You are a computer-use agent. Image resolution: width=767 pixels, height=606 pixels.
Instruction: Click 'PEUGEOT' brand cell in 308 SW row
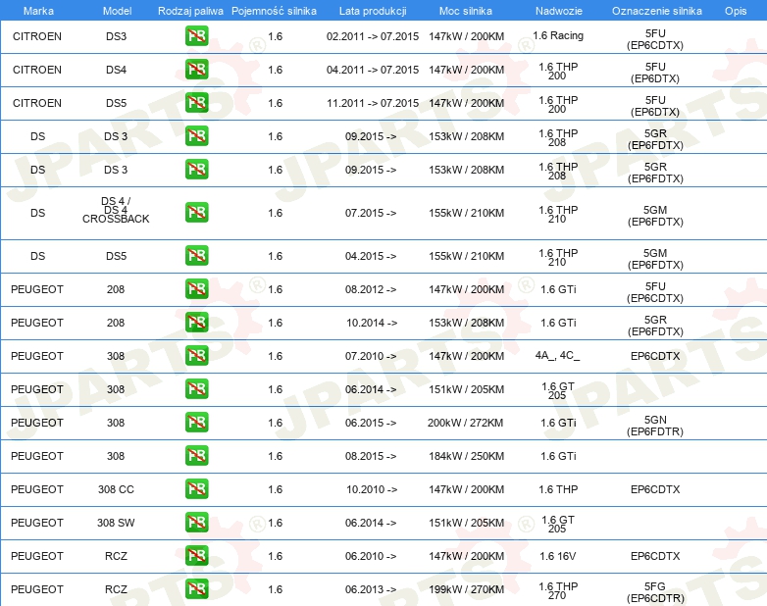(x=37, y=523)
